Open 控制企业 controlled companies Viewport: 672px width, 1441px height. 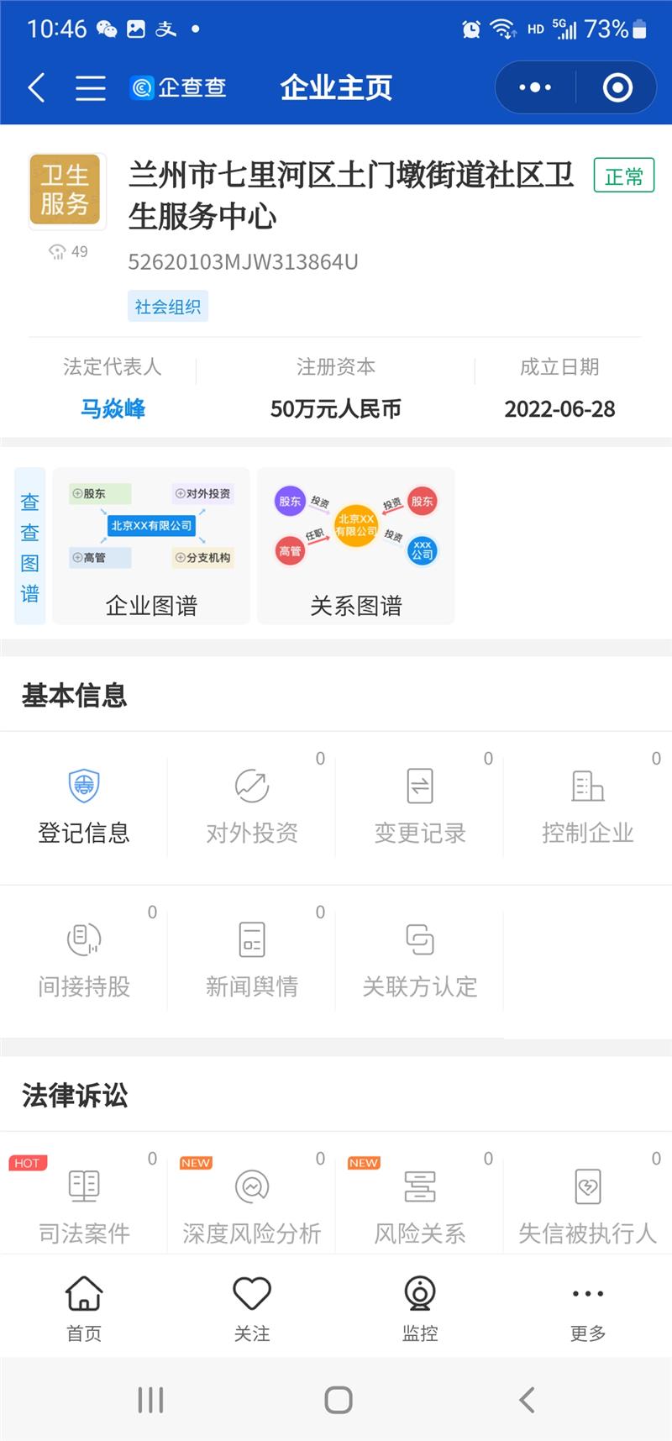(588, 805)
